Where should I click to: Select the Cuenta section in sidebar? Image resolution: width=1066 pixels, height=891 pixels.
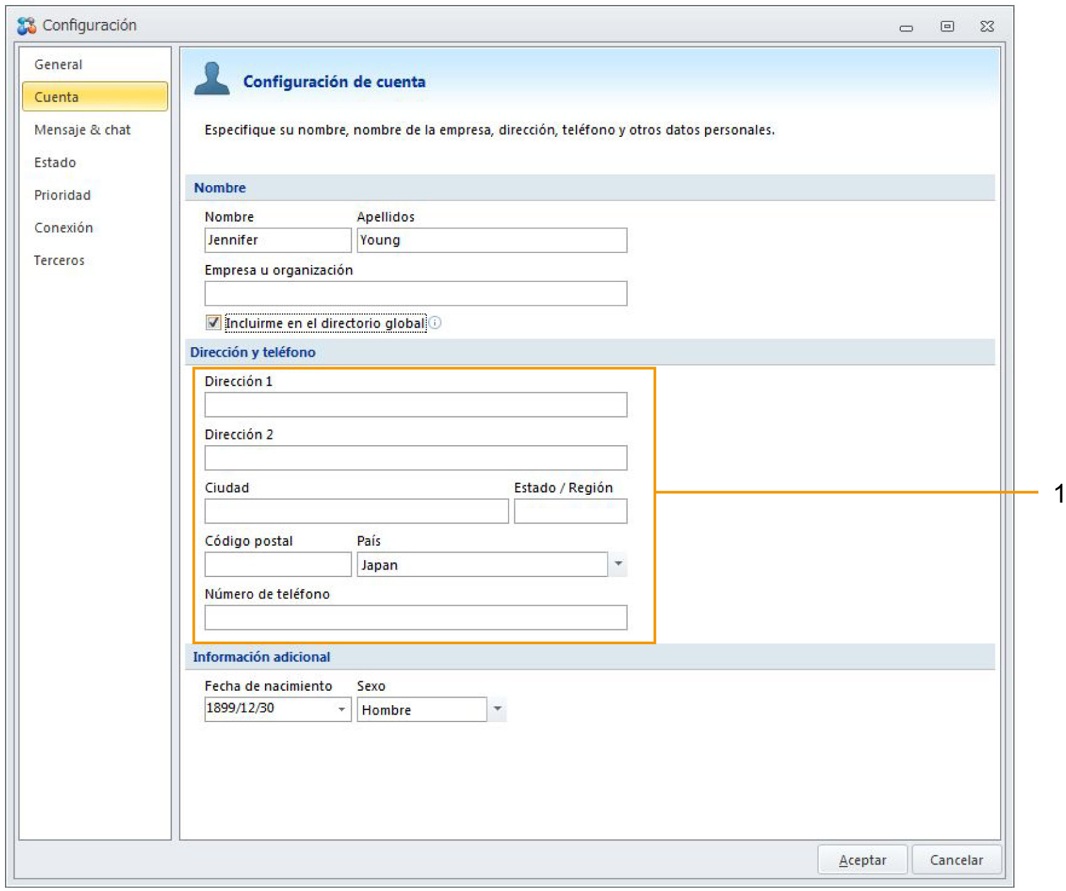coord(95,97)
